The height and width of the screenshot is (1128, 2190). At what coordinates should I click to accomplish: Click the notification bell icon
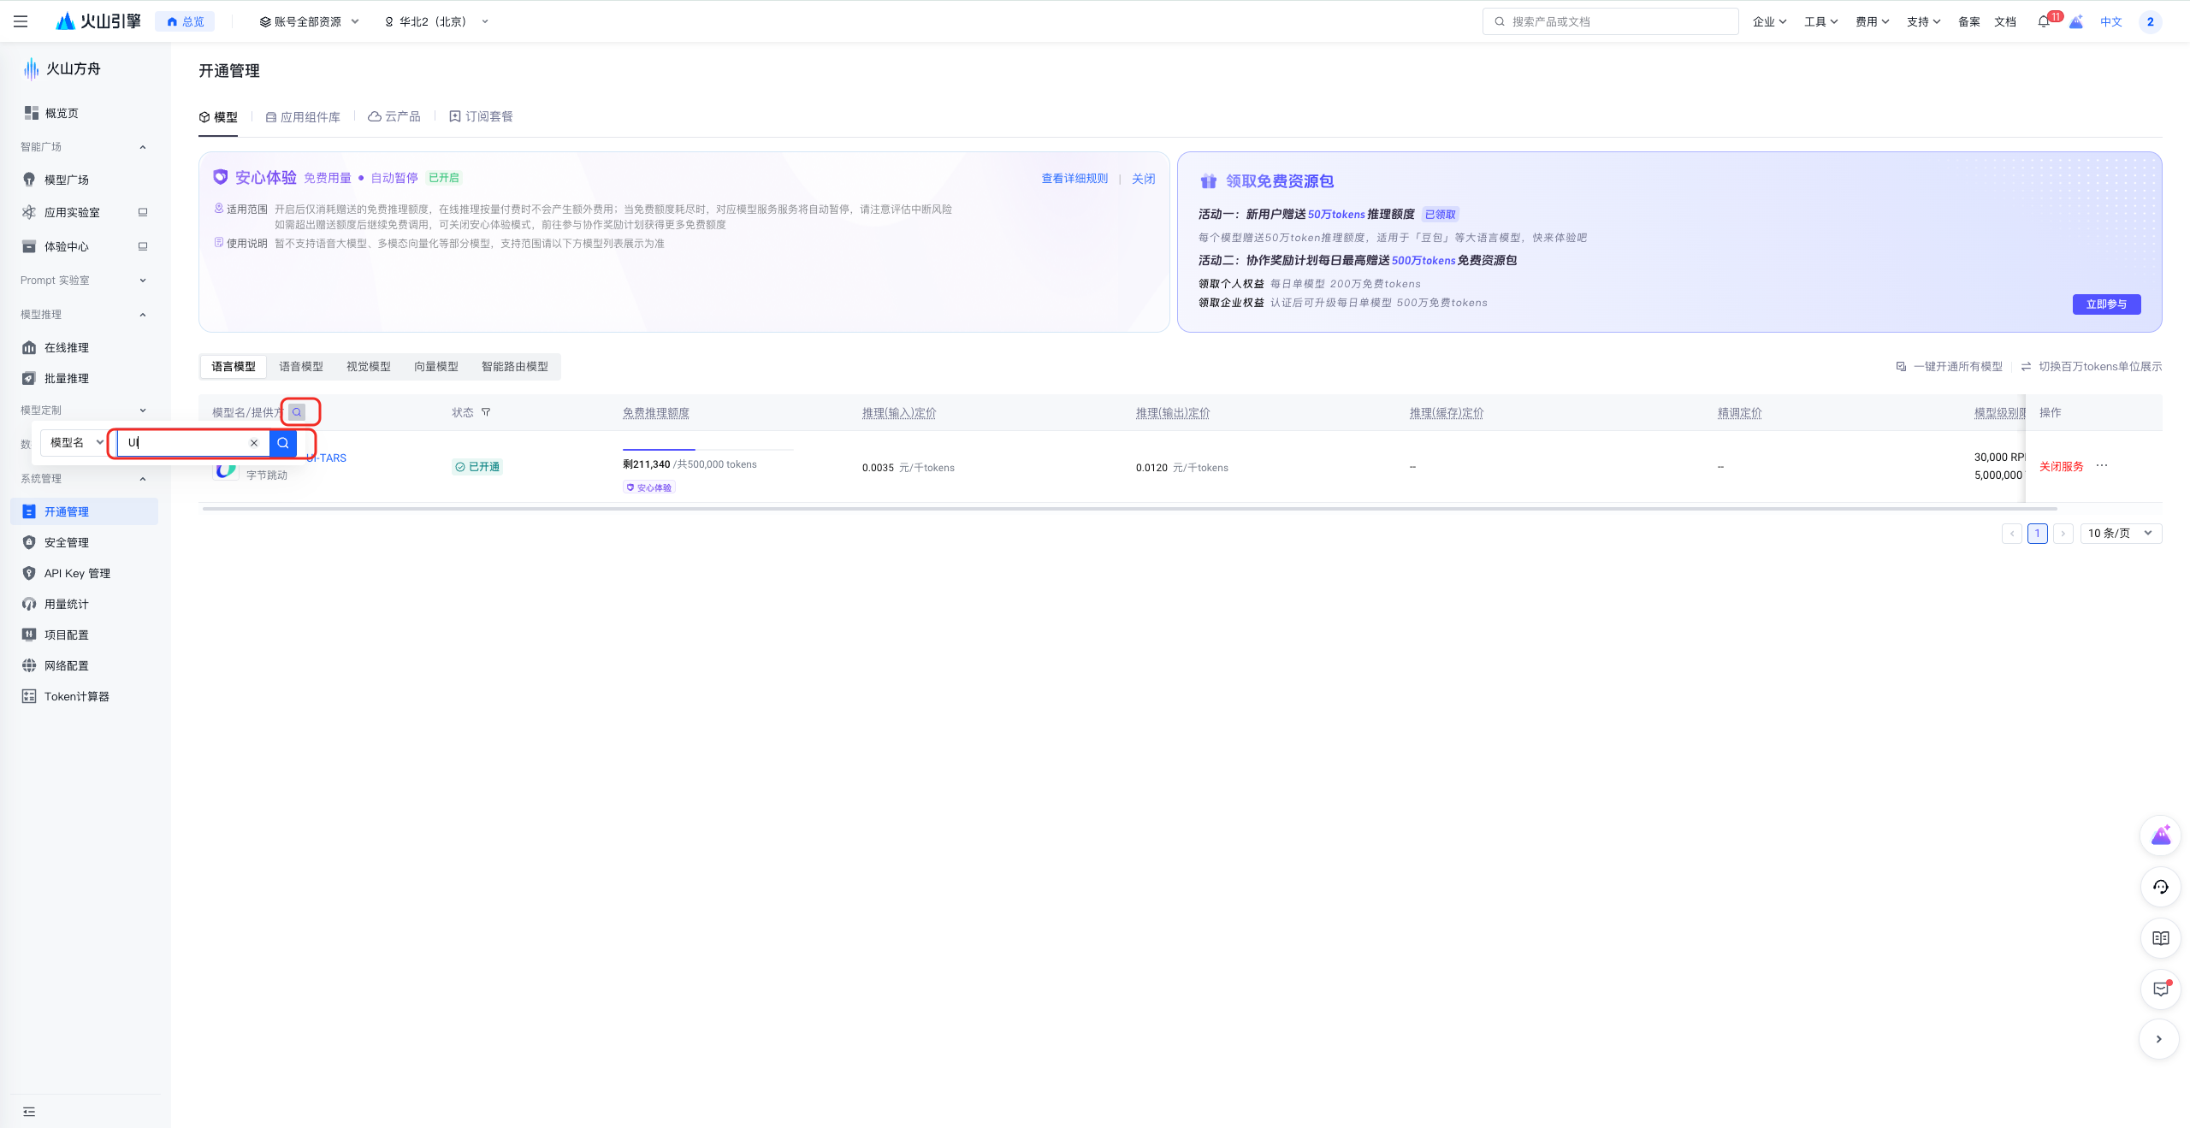pyautogui.click(x=2043, y=22)
